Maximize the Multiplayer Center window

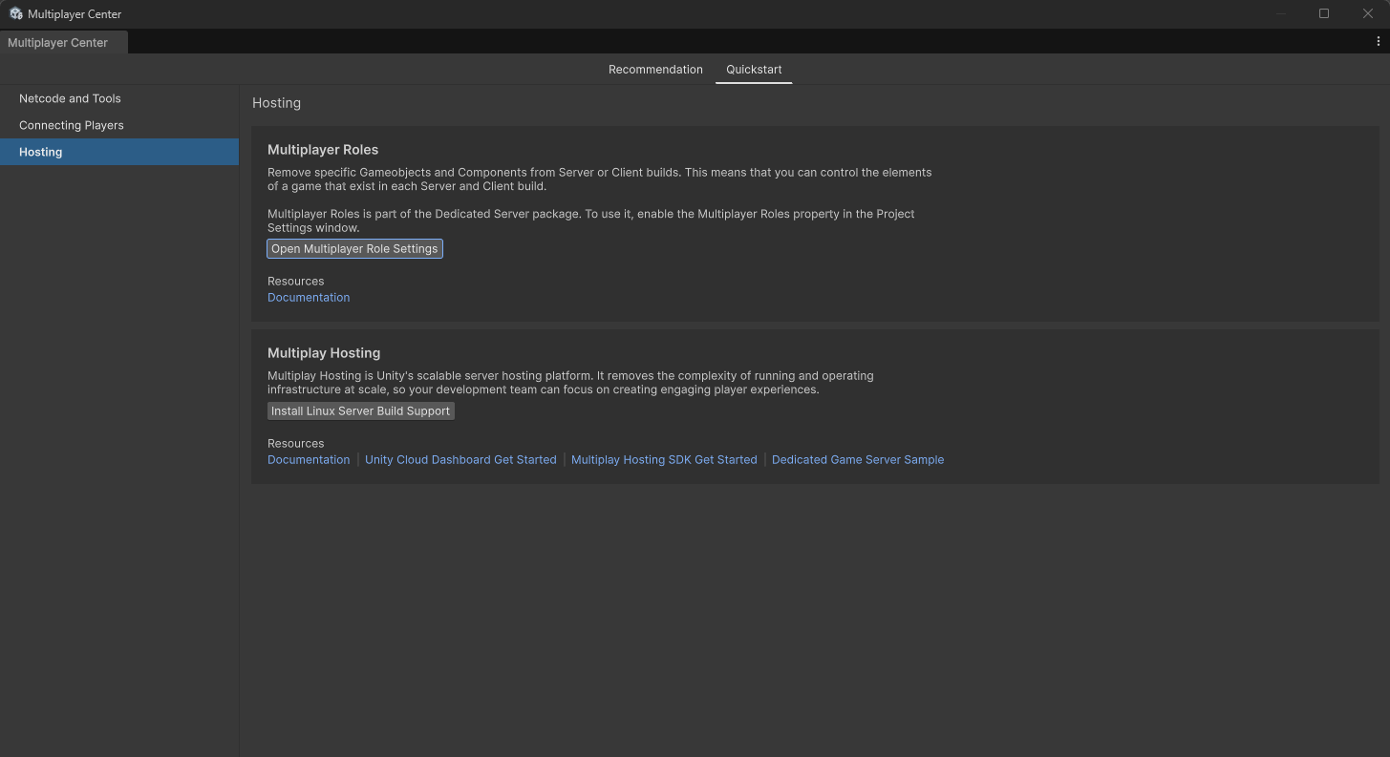pyautogui.click(x=1324, y=13)
